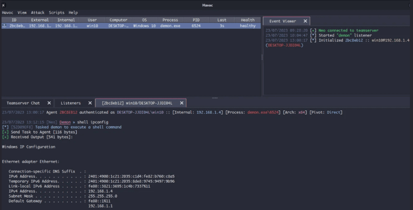Click the Computer column header
The width and height of the screenshot is (413, 210).
[x=118, y=20]
